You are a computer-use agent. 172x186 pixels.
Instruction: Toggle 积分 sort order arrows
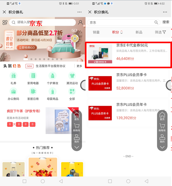pos(122,32)
